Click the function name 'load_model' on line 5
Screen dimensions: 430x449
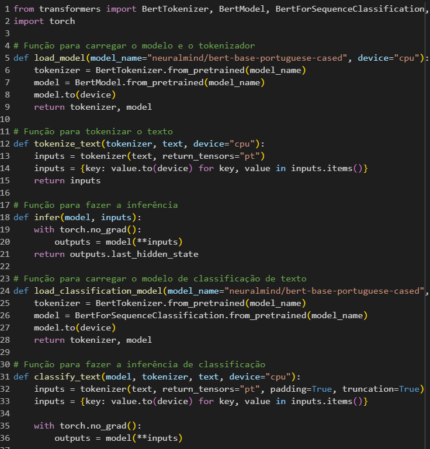point(60,58)
